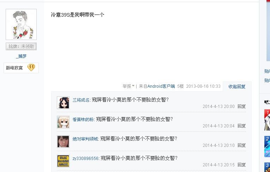Open the Android客户端 link
Viewport: 270px width, 172px height.
click(x=161, y=86)
